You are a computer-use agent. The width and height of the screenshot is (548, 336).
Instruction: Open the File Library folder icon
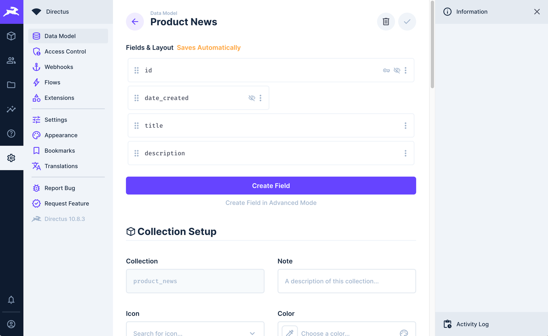(11, 85)
